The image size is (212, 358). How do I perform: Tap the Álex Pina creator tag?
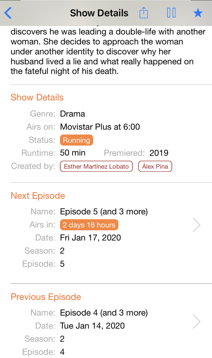[155, 166]
